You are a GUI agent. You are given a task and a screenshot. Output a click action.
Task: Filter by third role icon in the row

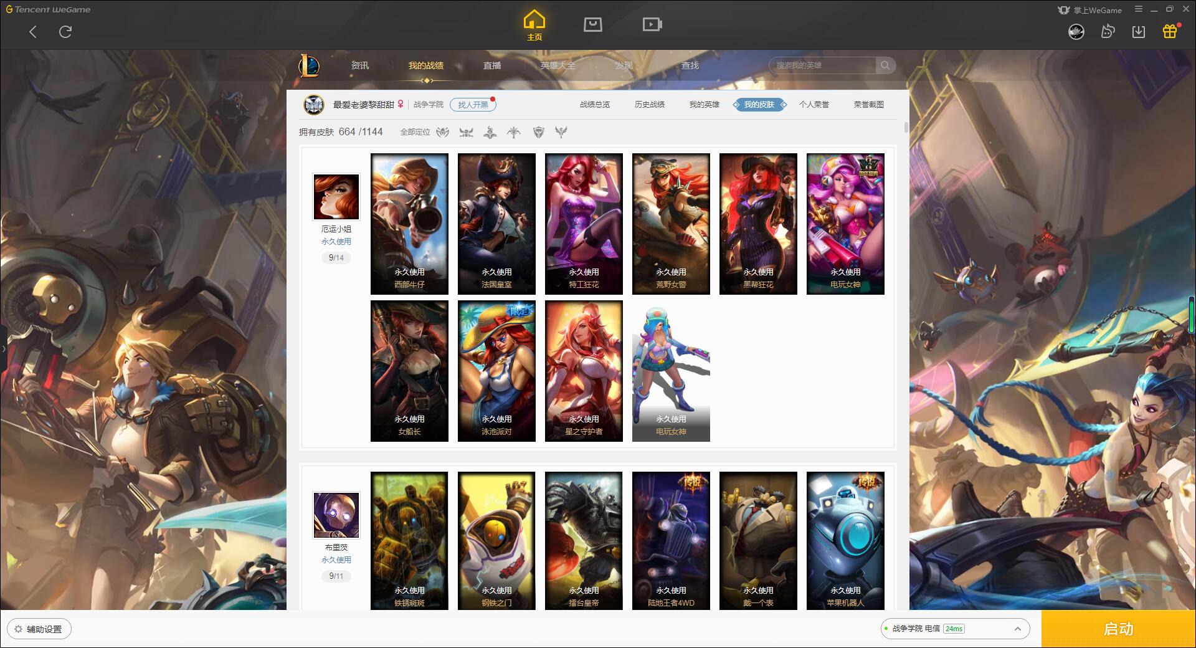click(490, 132)
